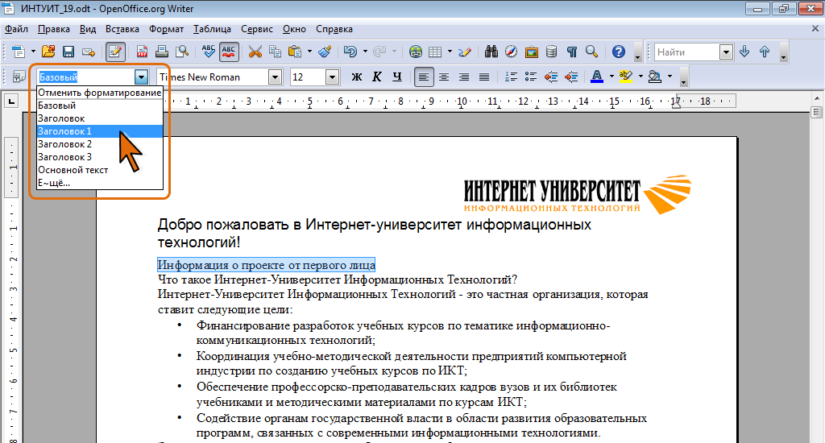Screen dimensions: 825x443
Task: Open the Таблица menu
Action: (212, 29)
